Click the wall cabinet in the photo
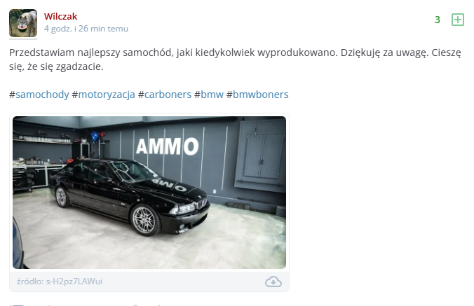Screen dimensions: 474x306 point(261,155)
